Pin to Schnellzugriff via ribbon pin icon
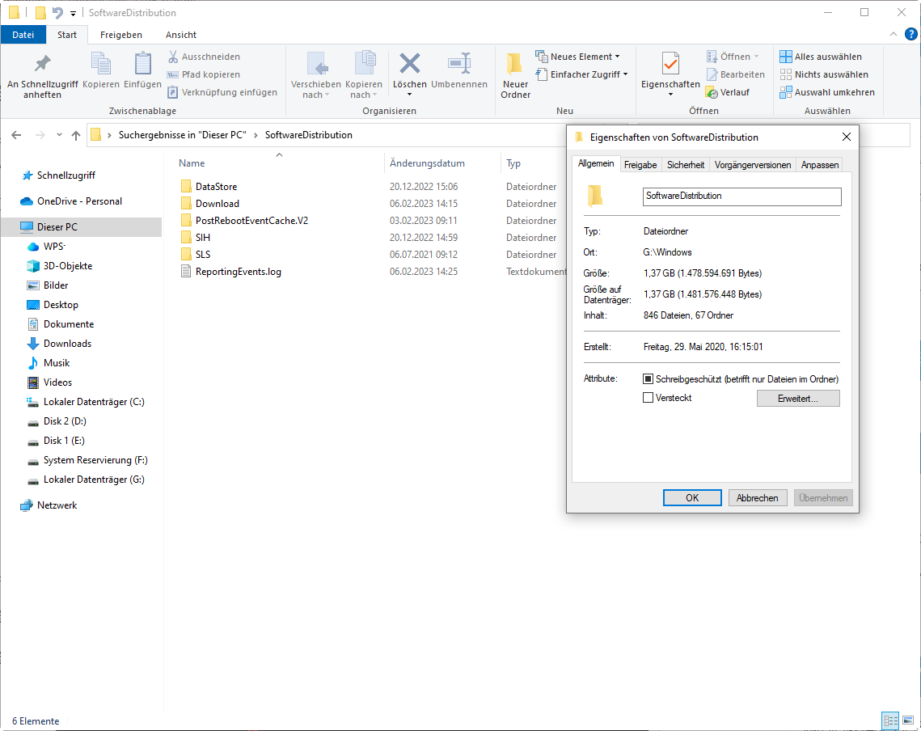The height and width of the screenshot is (731, 921). click(42, 63)
